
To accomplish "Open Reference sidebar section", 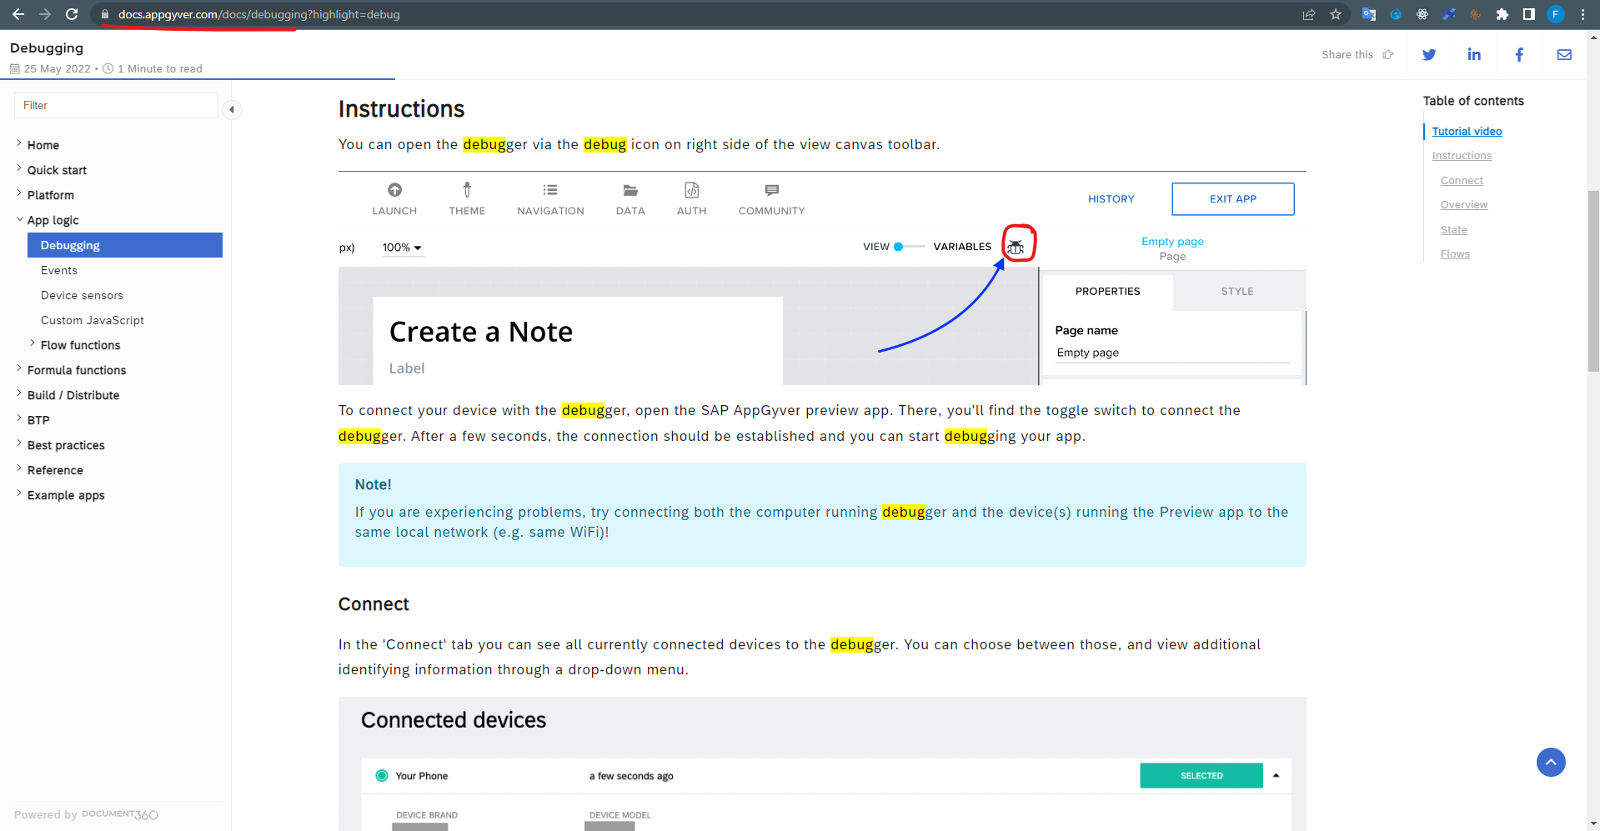I will click(x=55, y=470).
